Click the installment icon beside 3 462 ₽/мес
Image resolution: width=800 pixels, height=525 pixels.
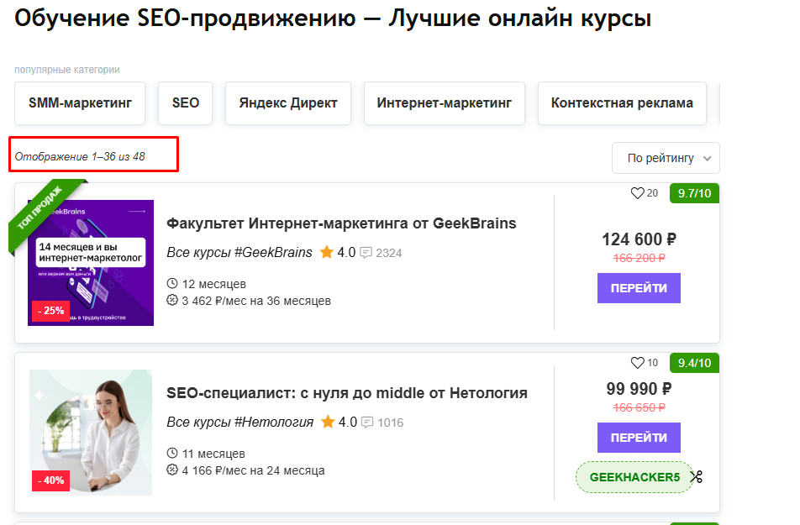pyautogui.click(x=172, y=300)
